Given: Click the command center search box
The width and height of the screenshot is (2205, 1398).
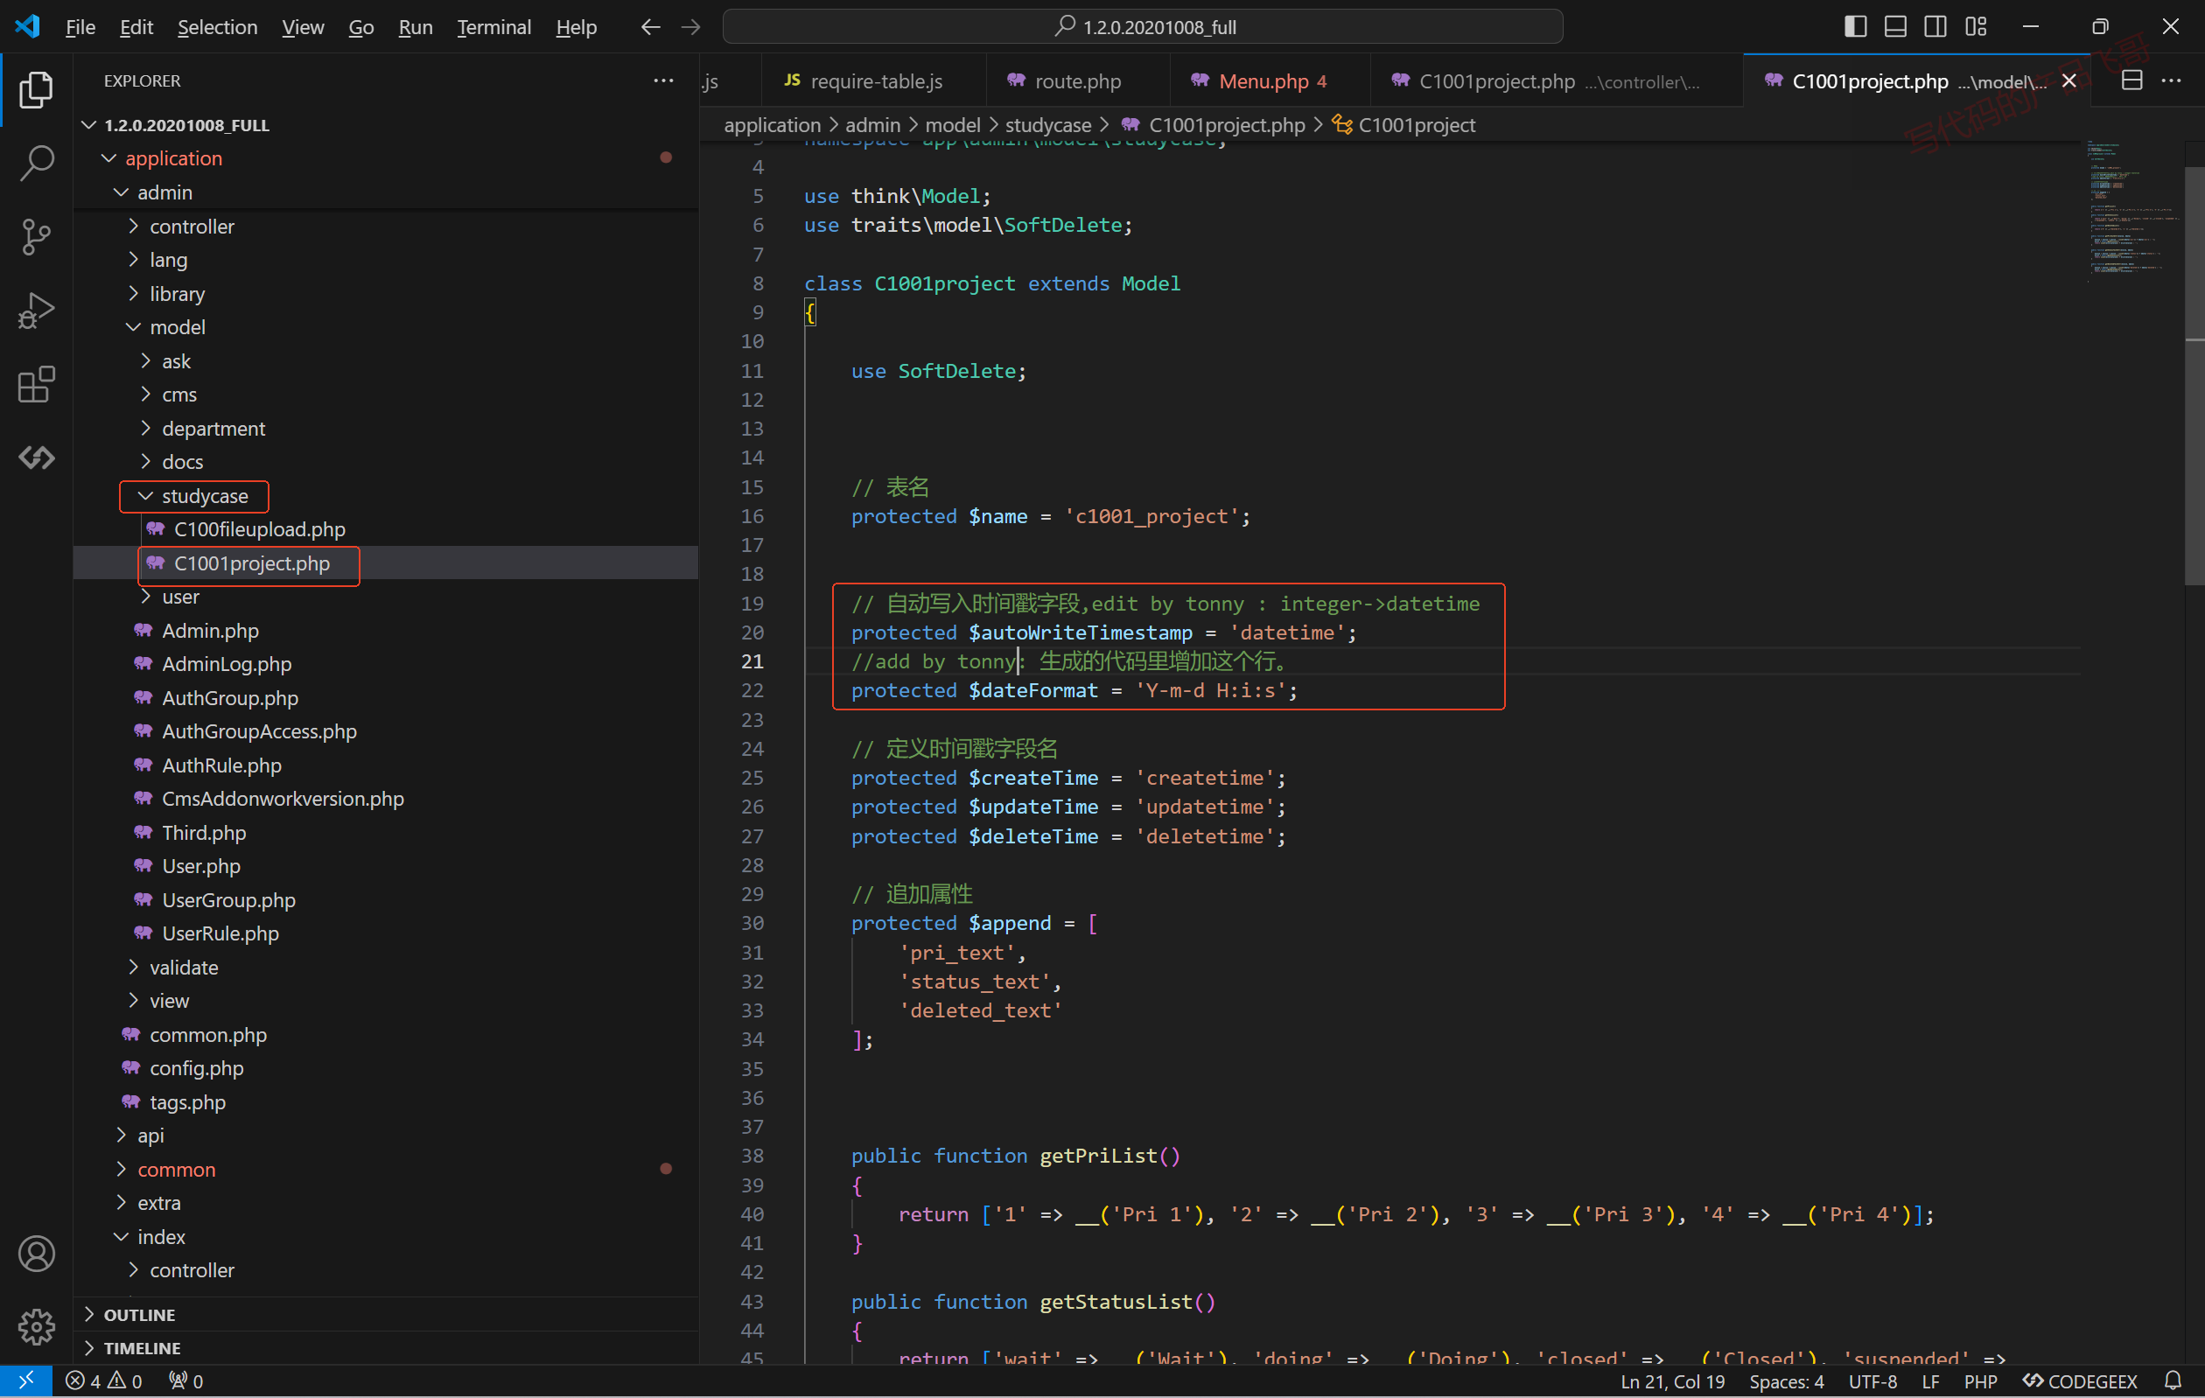Looking at the screenshot, I should pos(1142,26).
